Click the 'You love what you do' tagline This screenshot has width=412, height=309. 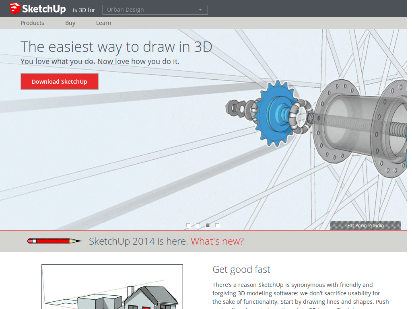[x=100, y=62]
